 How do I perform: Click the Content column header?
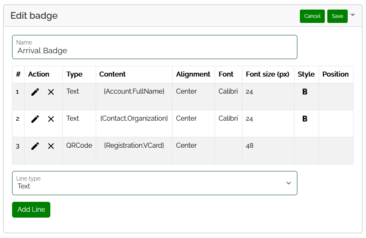point(112,74)
